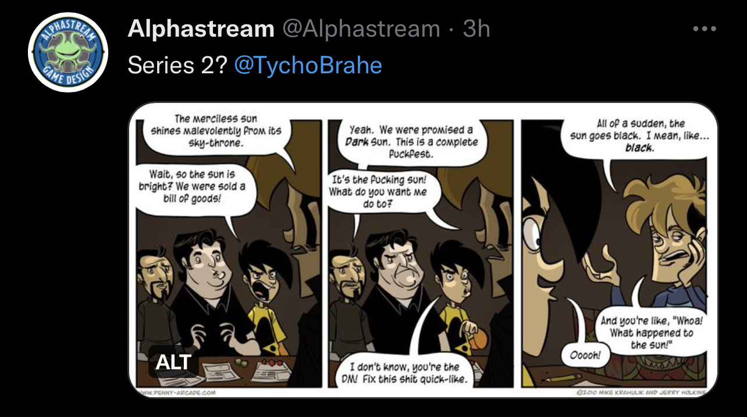
Task: Open the third comic panel with blond character
Action: click(614, 253)
